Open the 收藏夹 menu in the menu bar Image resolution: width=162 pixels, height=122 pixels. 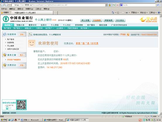point(29,9)
